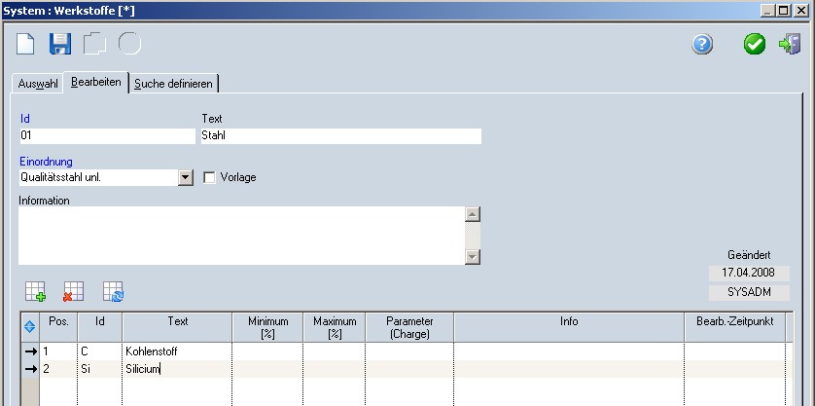Click the new document icon
The height and width of the screenshot is (406, 815).
click(26, 44)
